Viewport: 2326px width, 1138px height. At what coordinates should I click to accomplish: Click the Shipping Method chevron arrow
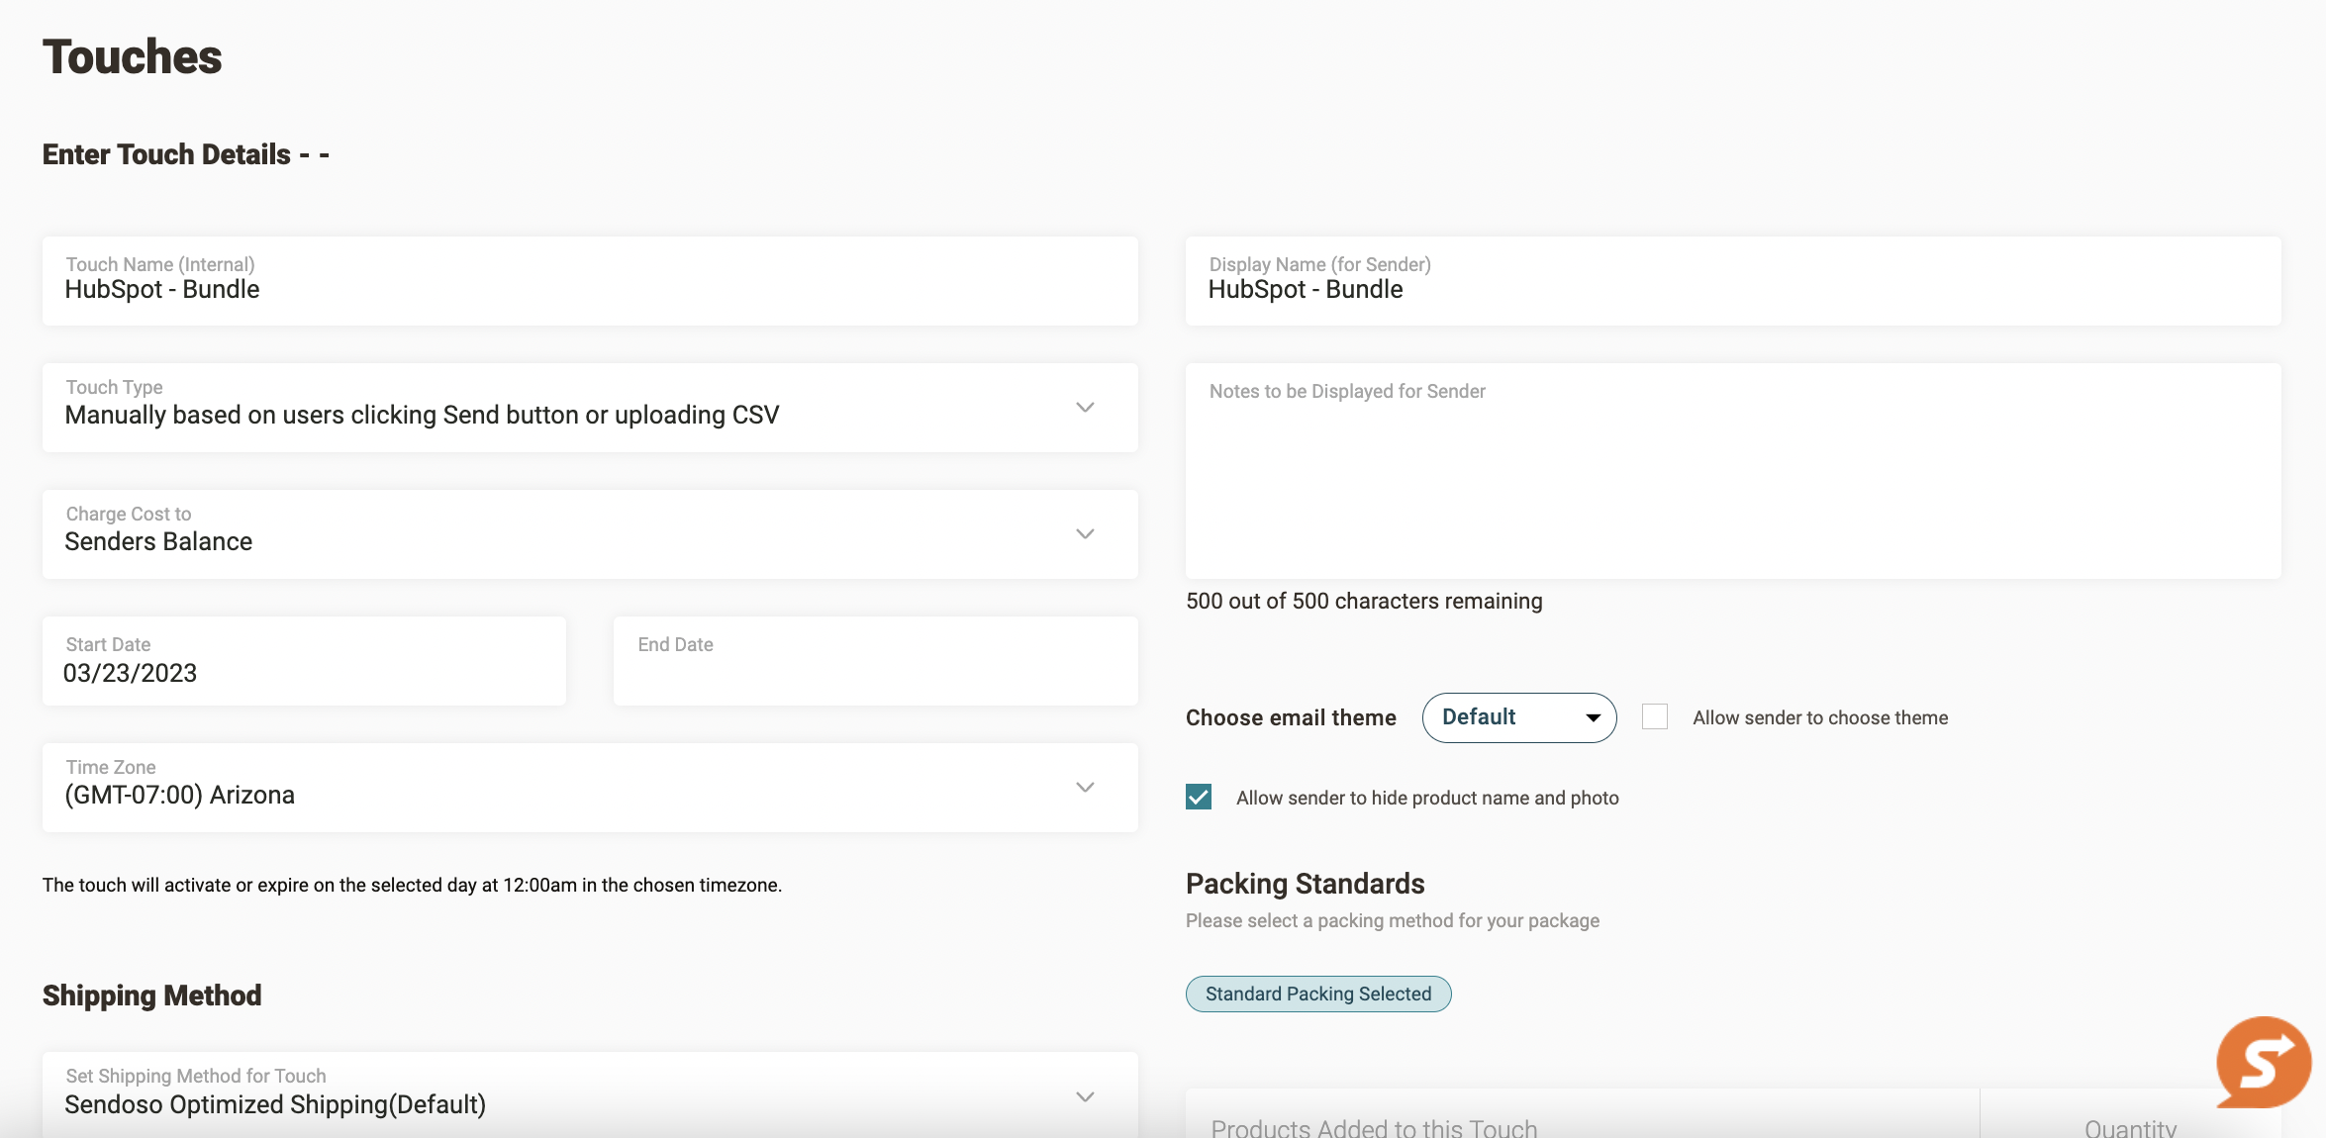coord(1085,1096)
